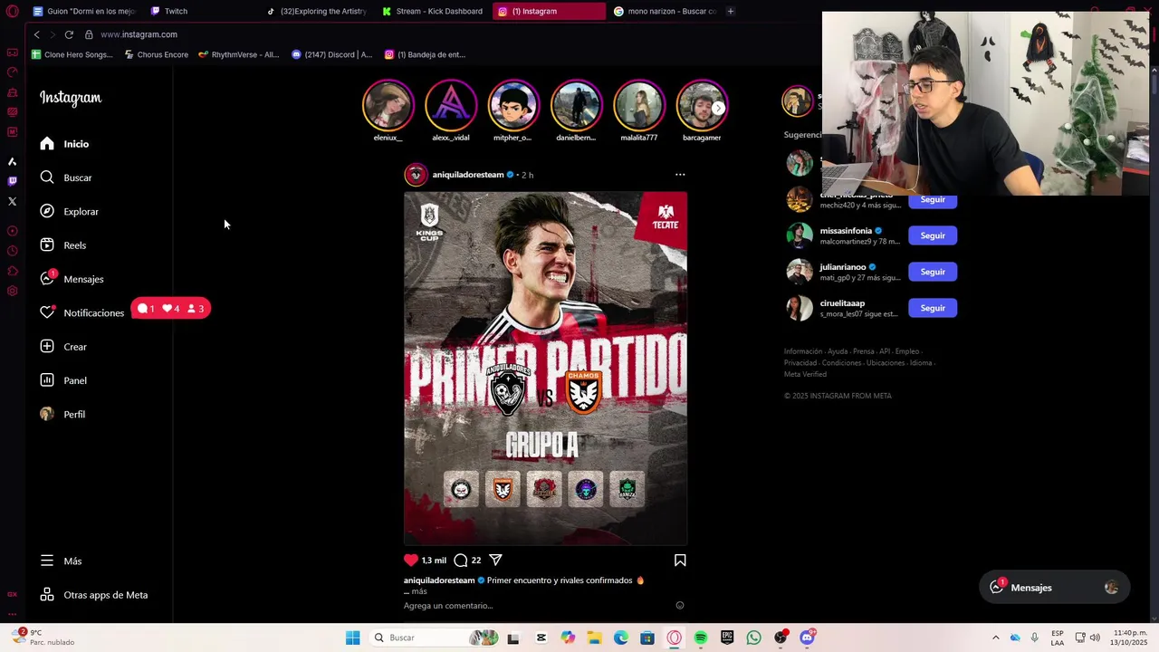Open post options three-dot menu

tap(680, 175)
